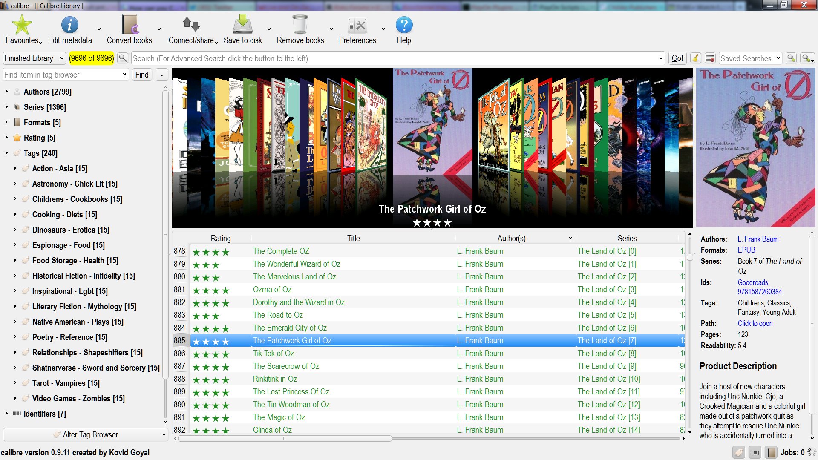Toggle the Book Details panel in status bar
Screen dimensions: 818x460
point(771,452)
